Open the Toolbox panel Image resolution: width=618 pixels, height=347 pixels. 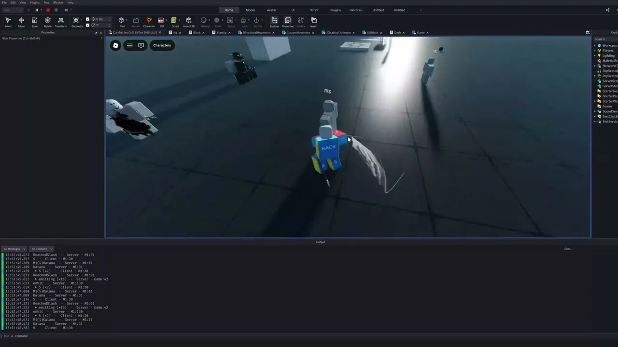[301, 22]
